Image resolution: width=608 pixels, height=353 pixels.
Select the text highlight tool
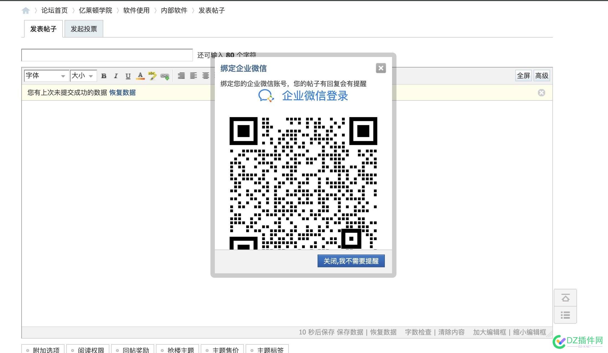pyautogui.click(x=152, y=76)
